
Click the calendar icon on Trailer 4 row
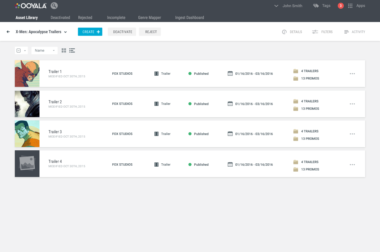click(x=230, y=165)
